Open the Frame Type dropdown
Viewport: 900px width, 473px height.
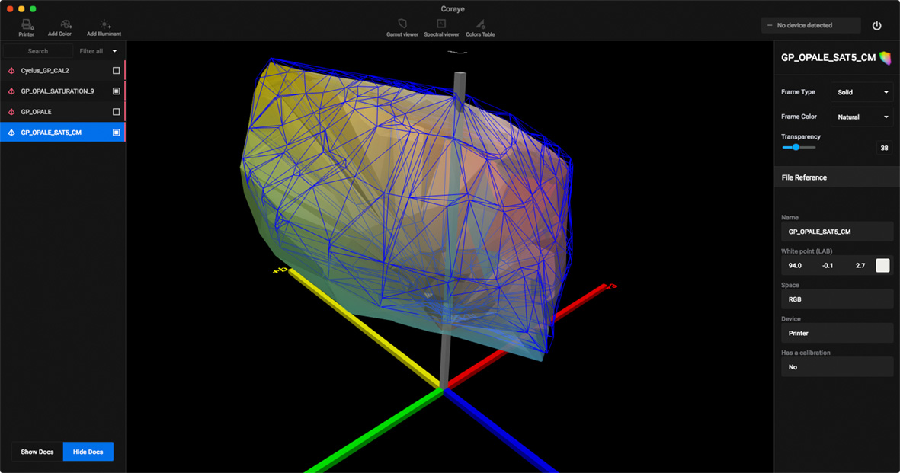[862, 92]
